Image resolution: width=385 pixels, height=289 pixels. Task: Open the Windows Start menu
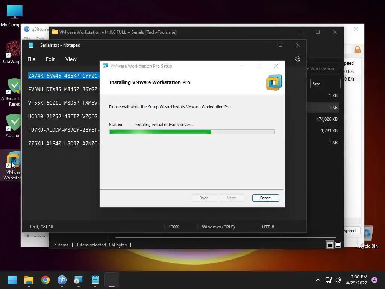(x=12, y=280)
